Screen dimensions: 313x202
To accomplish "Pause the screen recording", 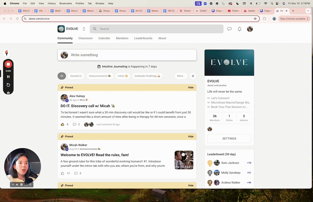I will (x=8, y=77).
